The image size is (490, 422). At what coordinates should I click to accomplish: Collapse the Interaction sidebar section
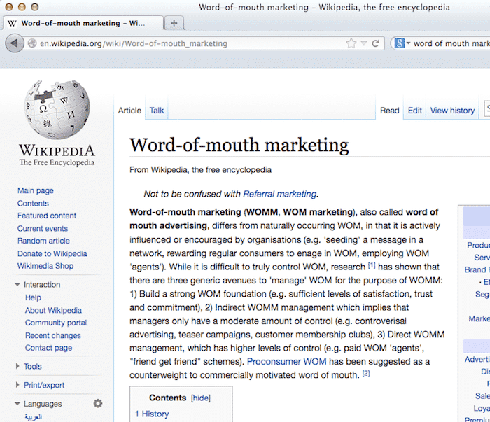(x=17, y=284)
